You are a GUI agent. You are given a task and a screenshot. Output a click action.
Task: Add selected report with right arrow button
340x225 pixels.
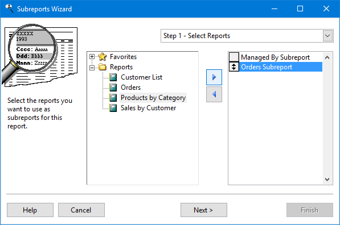click(x=214, y=77)
